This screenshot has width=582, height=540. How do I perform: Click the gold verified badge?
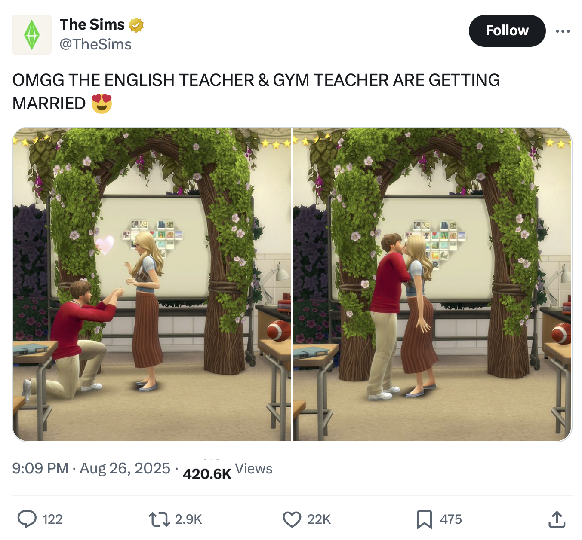(136, 25)
